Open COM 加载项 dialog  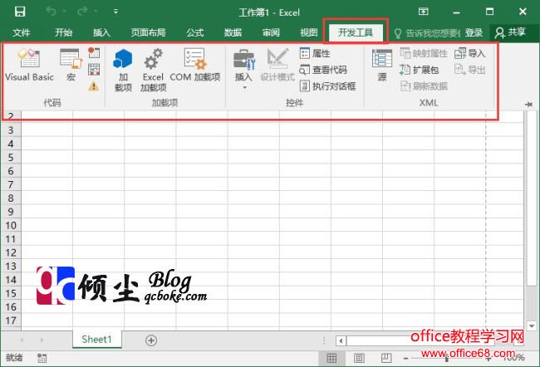coord(195,65)
